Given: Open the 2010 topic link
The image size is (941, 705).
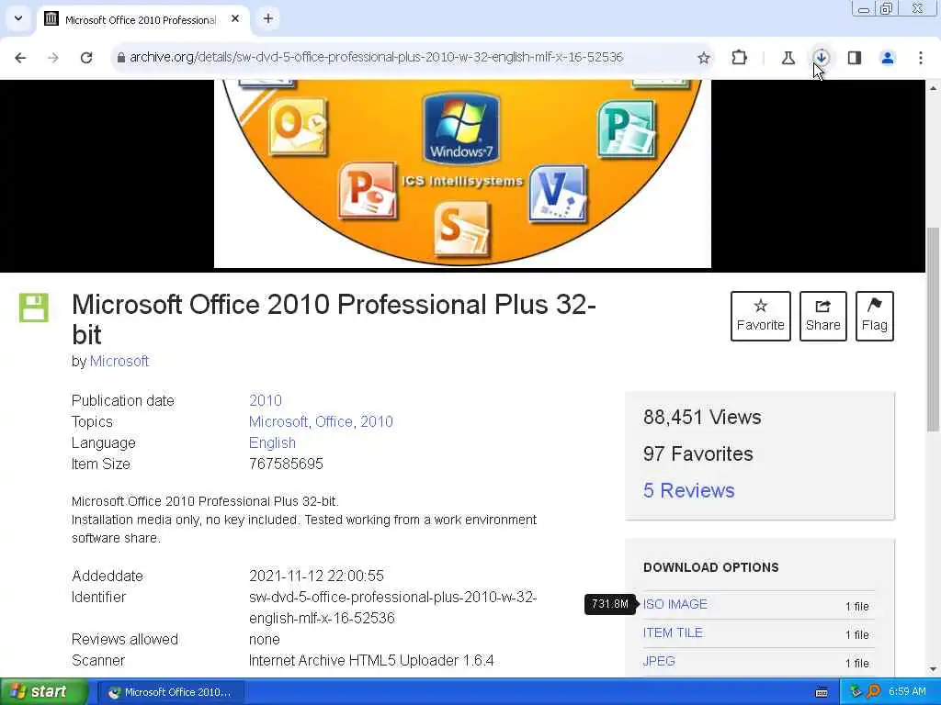Looking at the screenshot, I should (x=376, y=421).
